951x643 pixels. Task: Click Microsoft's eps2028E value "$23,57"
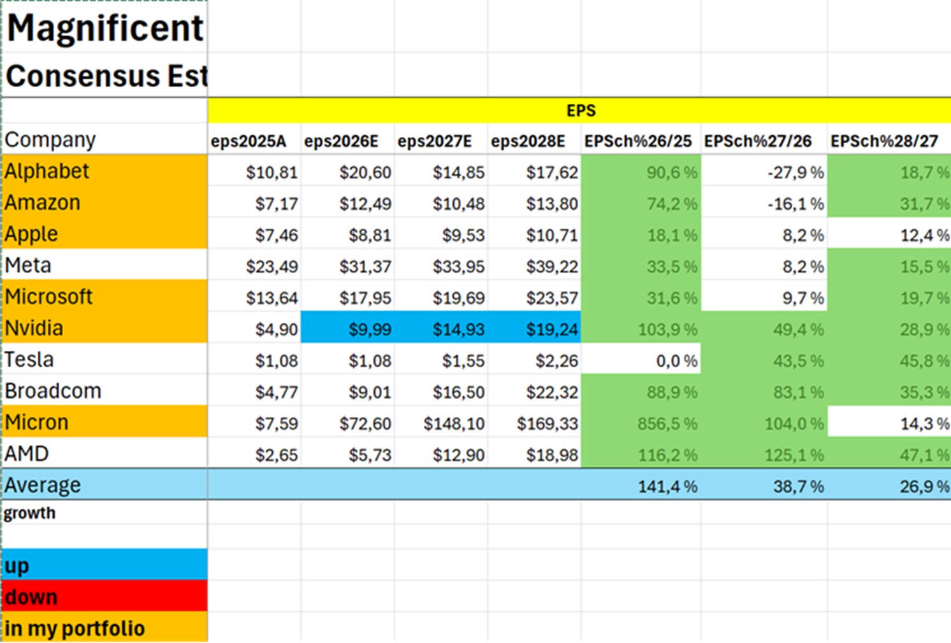point(534,297)
